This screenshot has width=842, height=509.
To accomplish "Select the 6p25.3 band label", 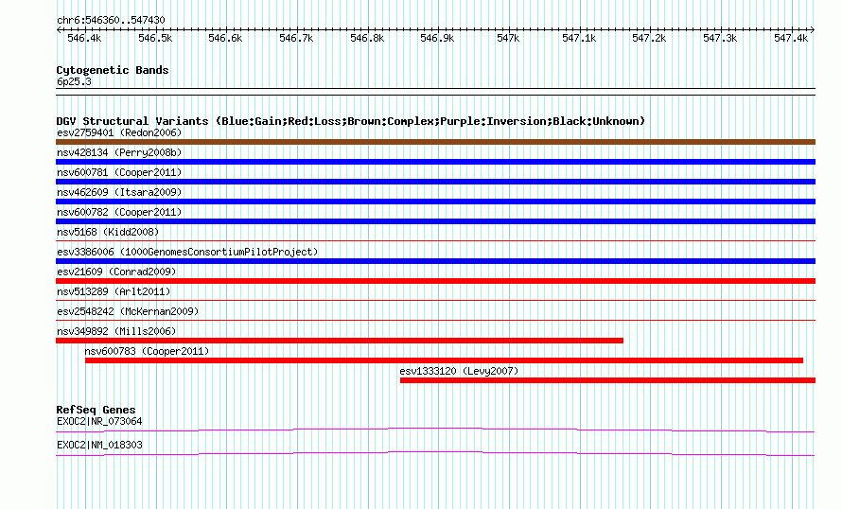I will click(x=74, y=81).
